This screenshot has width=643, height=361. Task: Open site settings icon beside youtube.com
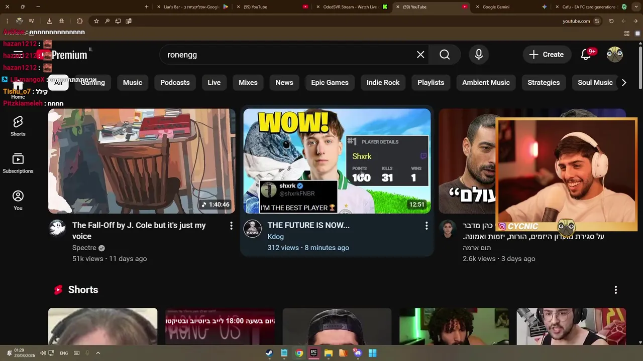pyautogui.click(x=597, y=21)
